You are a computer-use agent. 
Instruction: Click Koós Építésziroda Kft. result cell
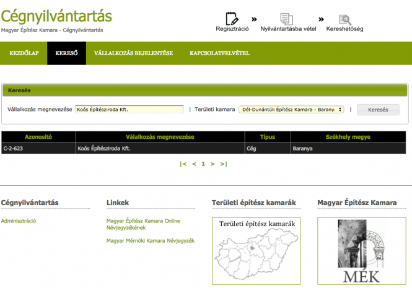pyautogui.click(x=160, y=149)
